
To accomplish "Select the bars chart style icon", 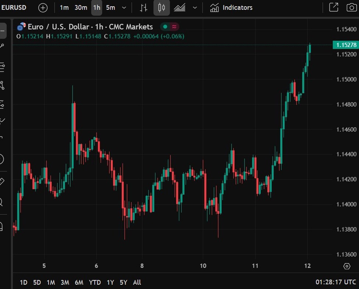I will [x=144, y=8].
